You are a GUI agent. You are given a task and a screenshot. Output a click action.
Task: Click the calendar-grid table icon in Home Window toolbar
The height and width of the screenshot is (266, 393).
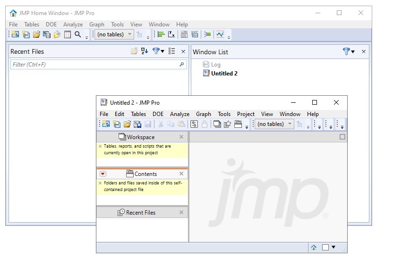pos(68,34)
